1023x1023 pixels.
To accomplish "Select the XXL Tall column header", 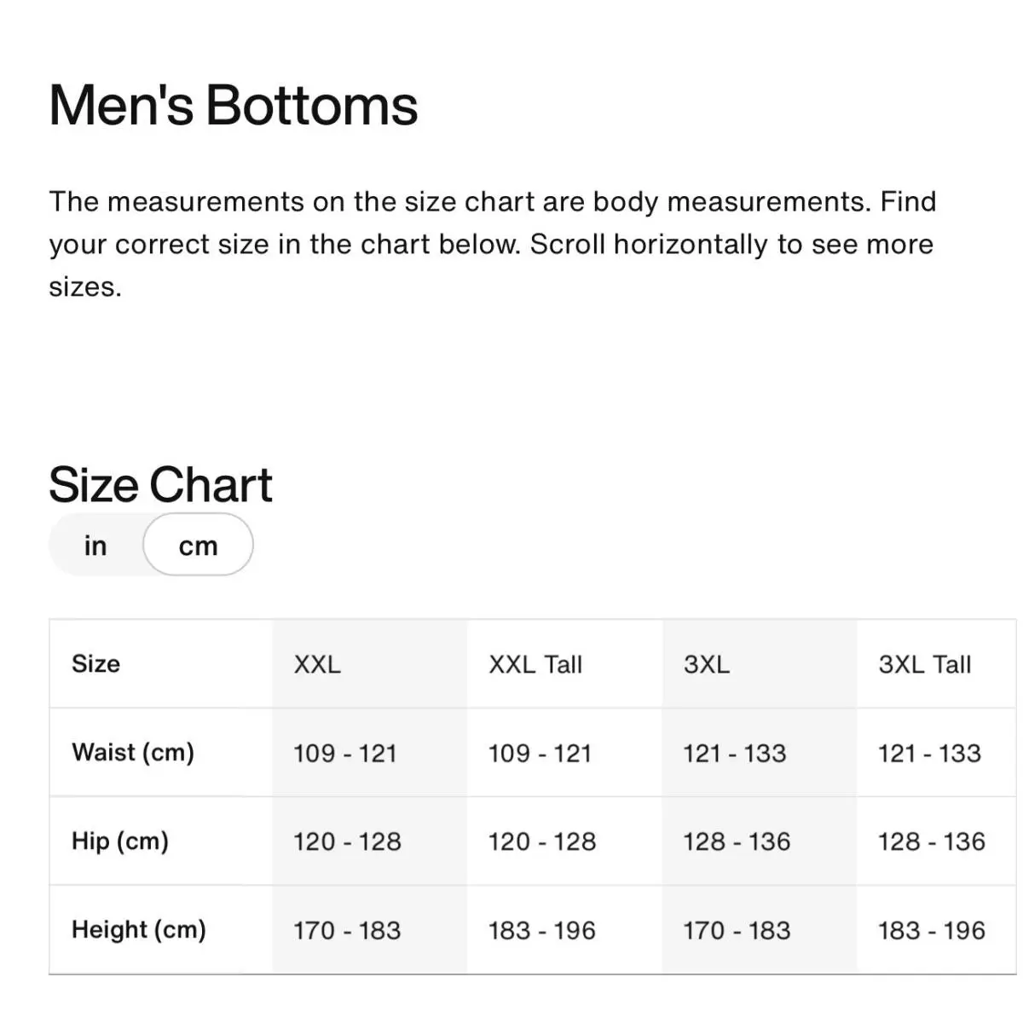I will (x=535, y=664).
